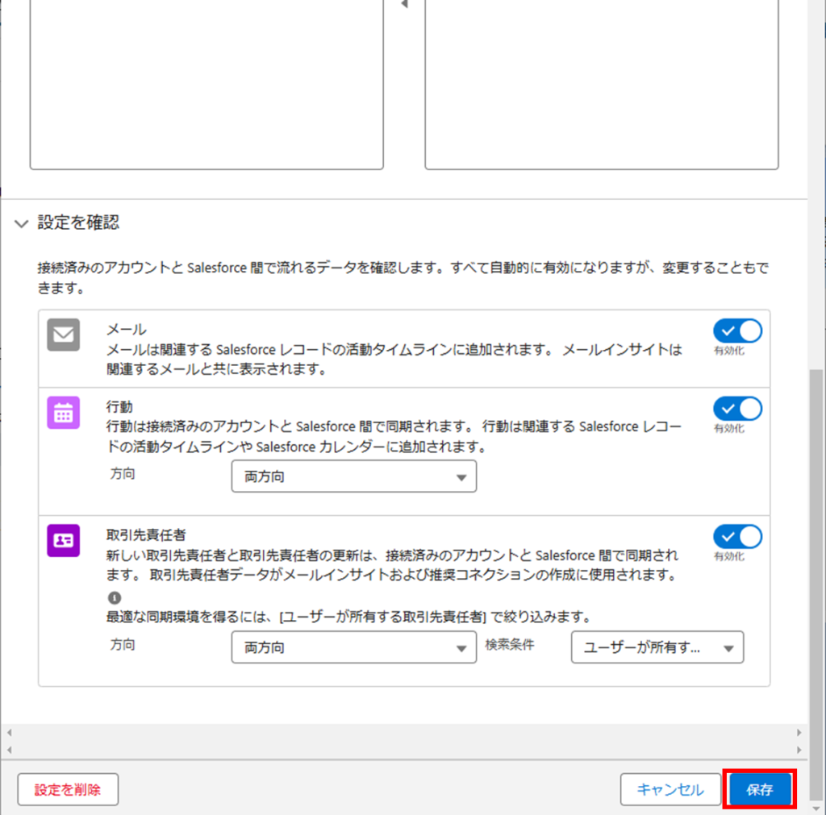The width and height of the screenshot is (826, 815).
Task: Click the 設定を削除 button
Action: (68, 789)
